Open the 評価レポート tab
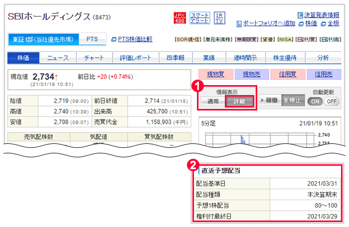The width and height of the screenshot is (349, 227). 136,58
